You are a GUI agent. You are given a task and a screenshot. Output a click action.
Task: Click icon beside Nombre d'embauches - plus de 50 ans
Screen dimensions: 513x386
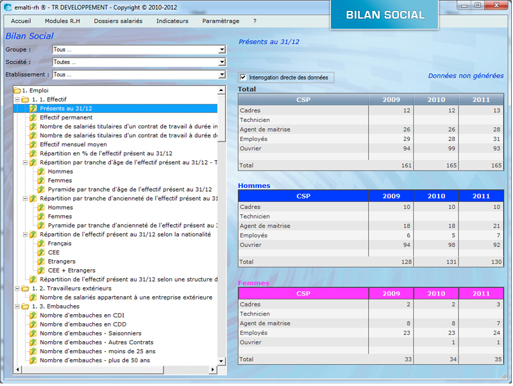pos(33,360)
